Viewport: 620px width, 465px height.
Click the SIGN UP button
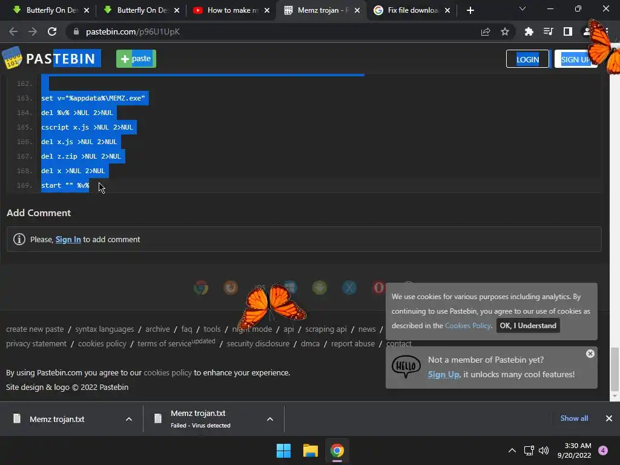575,59
